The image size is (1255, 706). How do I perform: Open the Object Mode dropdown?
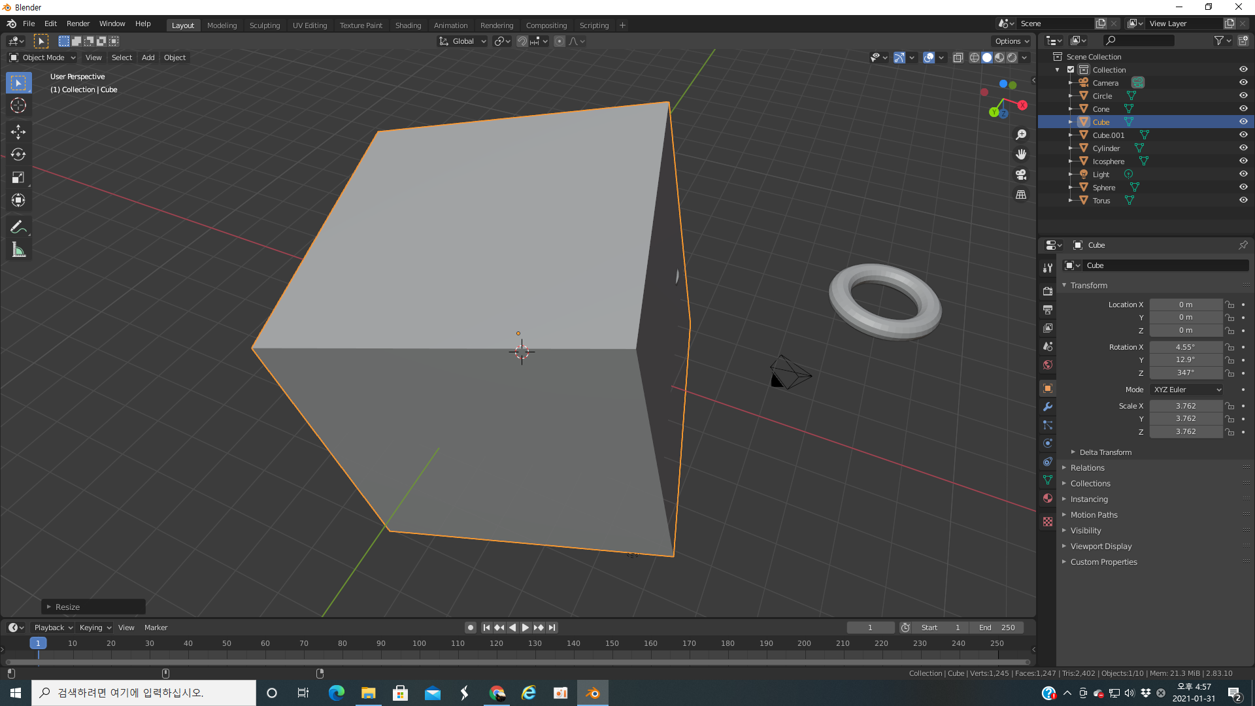point(42,58)
